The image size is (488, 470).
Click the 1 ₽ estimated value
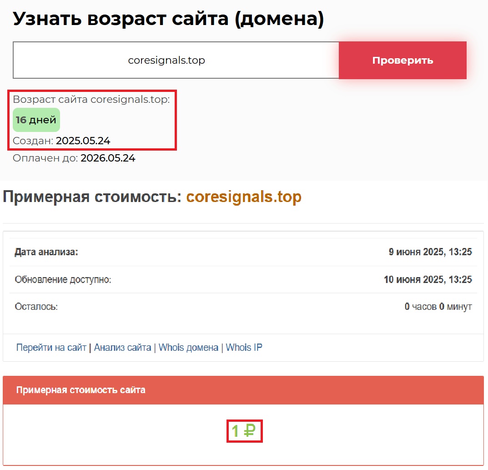(244, 431)
